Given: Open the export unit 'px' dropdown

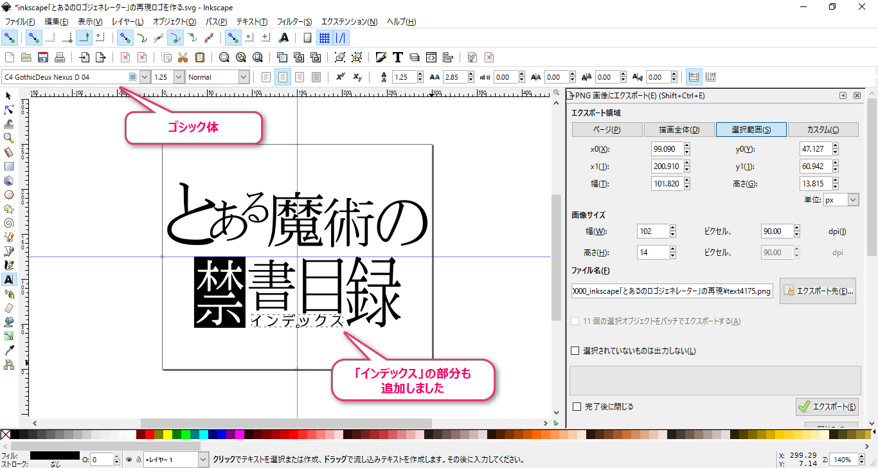Looking at the screenshot, I should click(x=853, y=200).
